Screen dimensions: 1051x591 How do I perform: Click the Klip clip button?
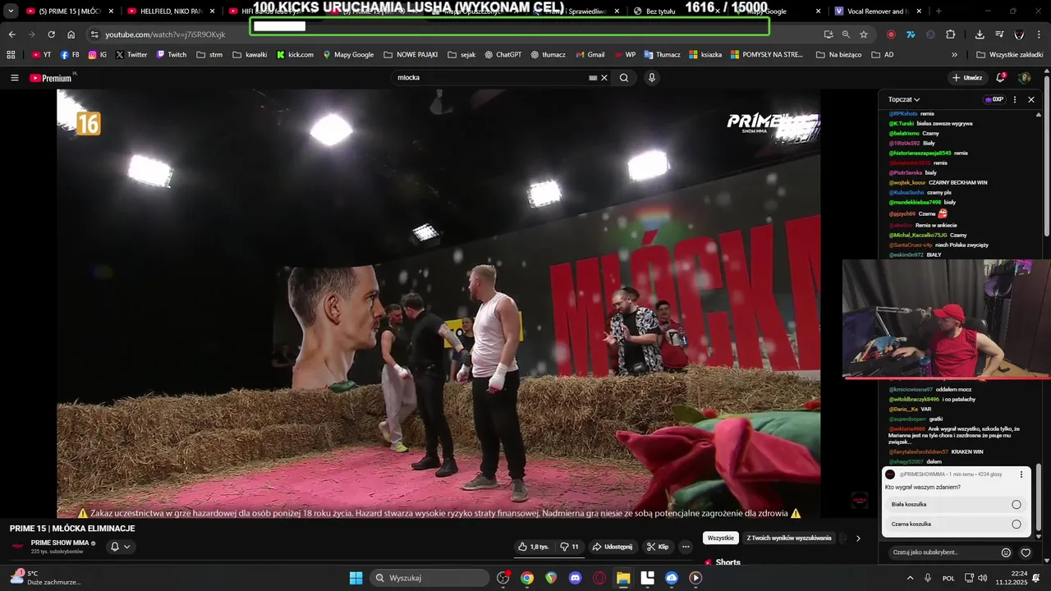click(658, 547)
